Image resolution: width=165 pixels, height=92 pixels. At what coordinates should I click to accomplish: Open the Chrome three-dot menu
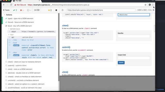pyautogui.click(x=153, y=5)
